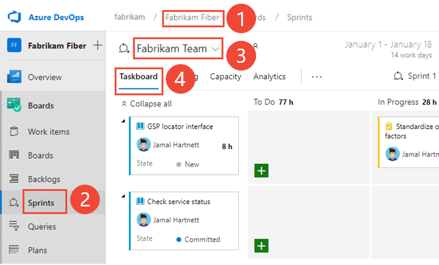
Task: Add new task for Check service status
Action: 261,245
